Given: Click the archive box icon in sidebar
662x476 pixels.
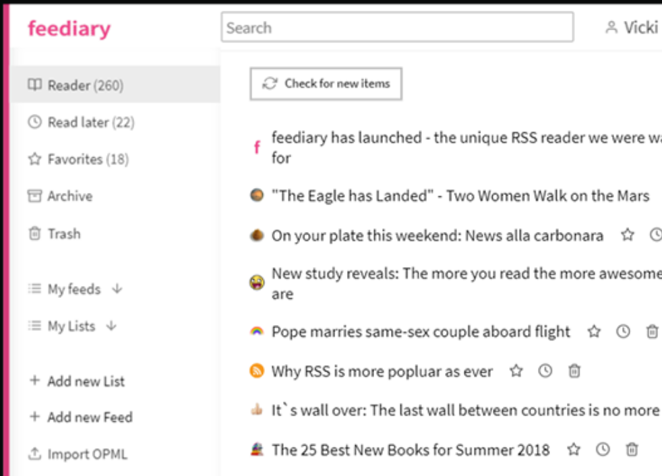Looking at the screenshot, I should (34, 196).
